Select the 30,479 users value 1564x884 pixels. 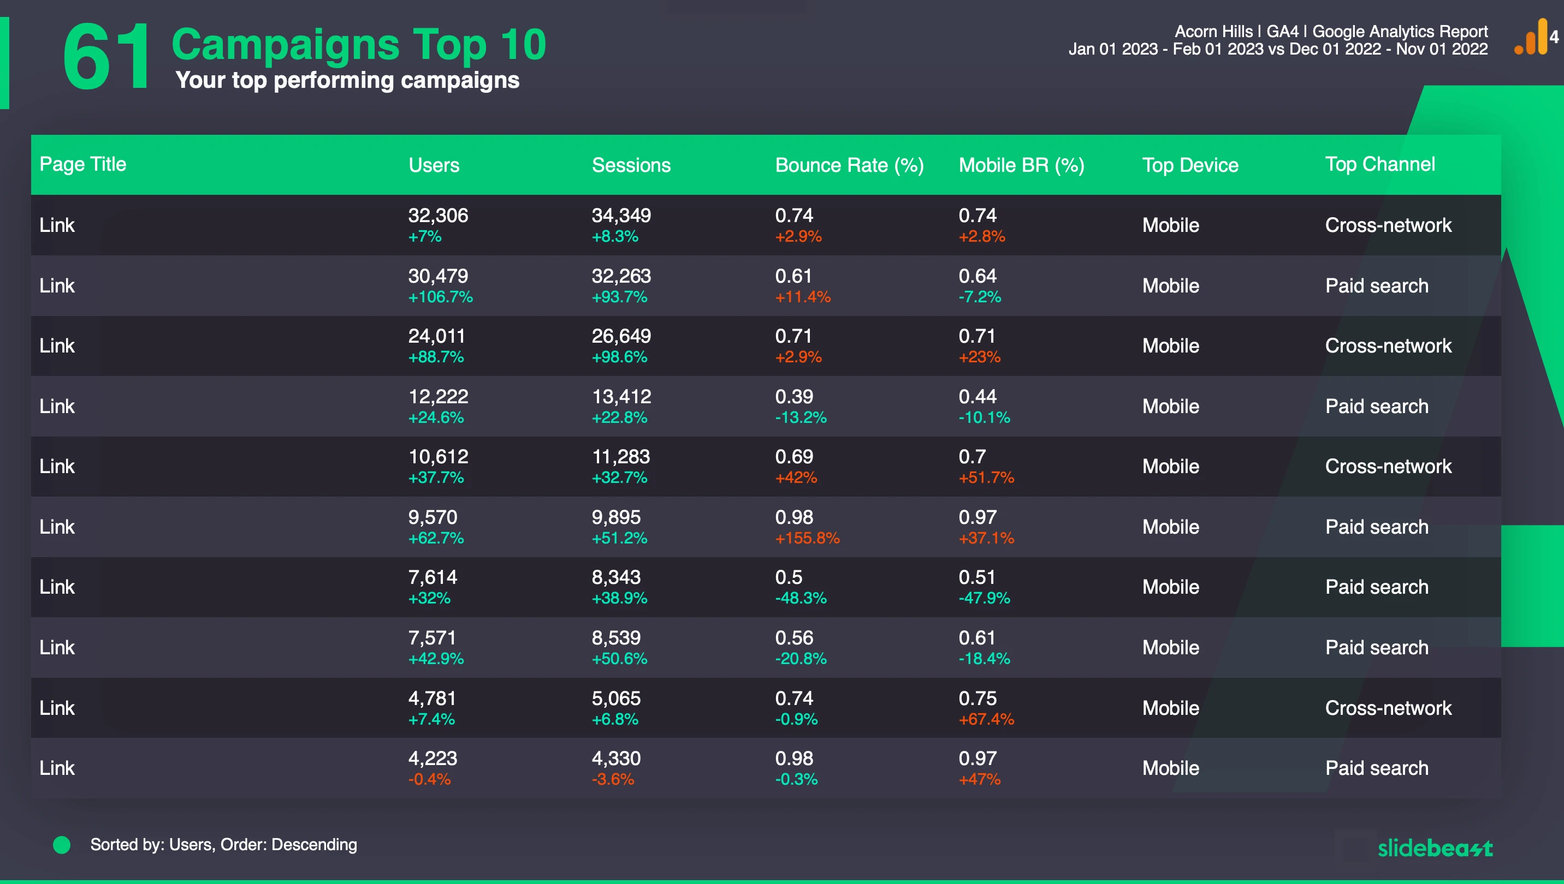438,276
